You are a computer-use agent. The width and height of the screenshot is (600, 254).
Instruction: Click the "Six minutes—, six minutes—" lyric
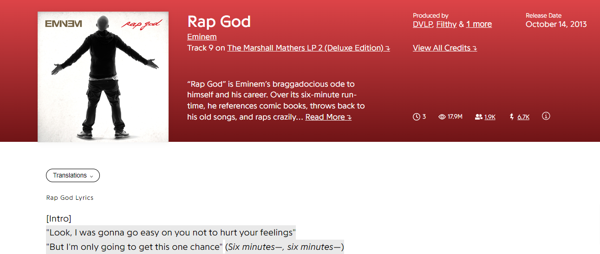285,247
